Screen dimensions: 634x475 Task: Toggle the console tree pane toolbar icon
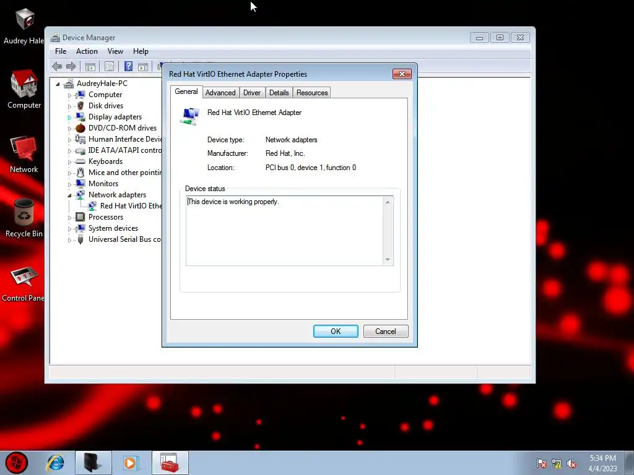click(90, 67)
